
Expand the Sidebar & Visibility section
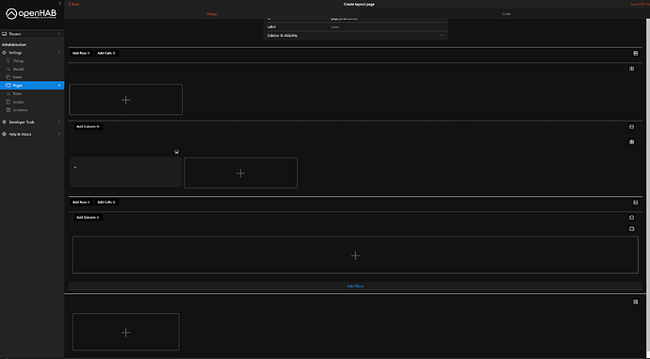click(x=355, y=35)
